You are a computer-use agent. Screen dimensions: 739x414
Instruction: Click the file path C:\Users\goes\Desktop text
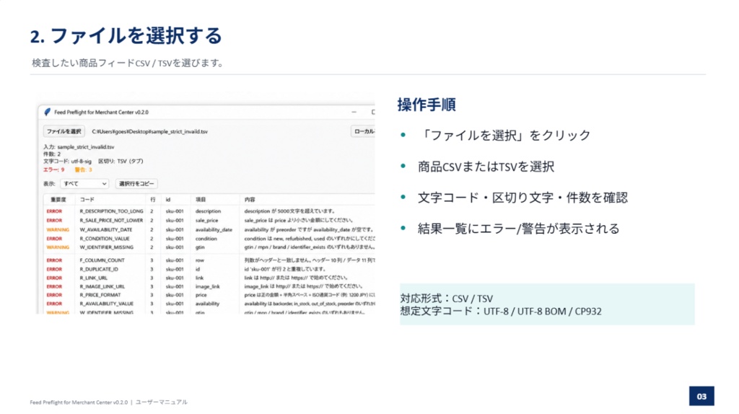pos(149,132)
